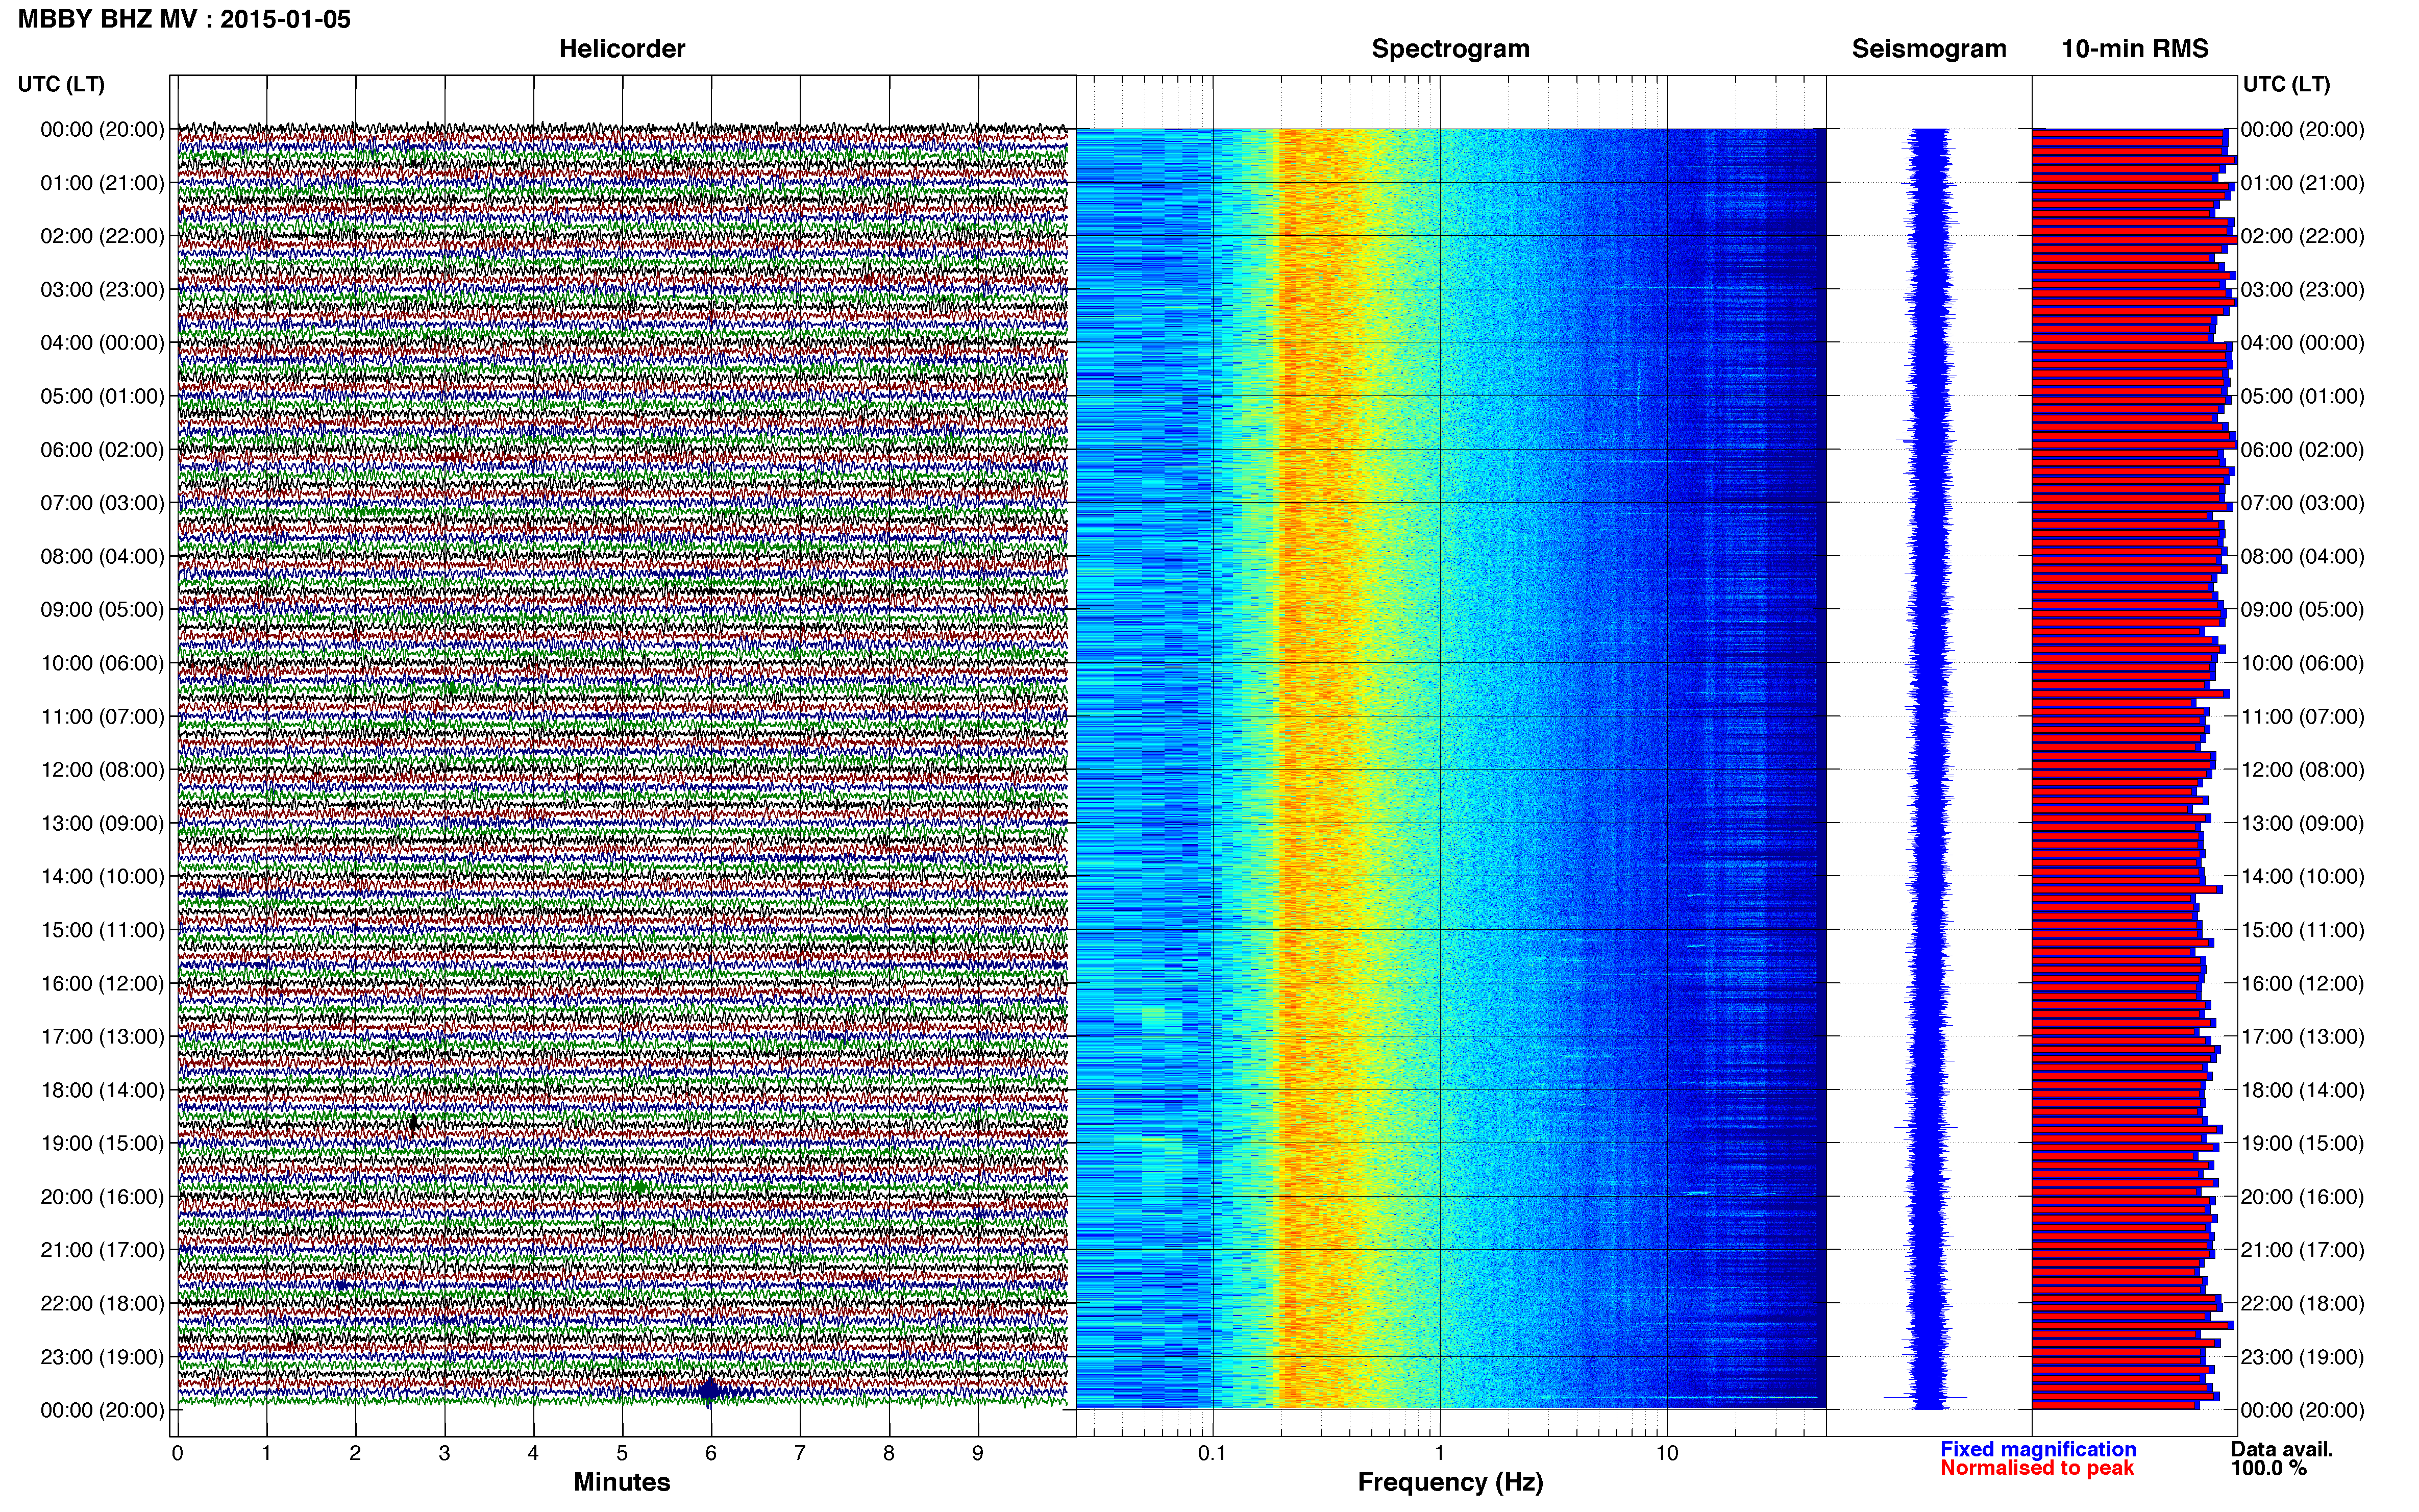Click minute tick 9 on the Helicorder axis
2419x1512 pixels.
(x=978, y=1453)
